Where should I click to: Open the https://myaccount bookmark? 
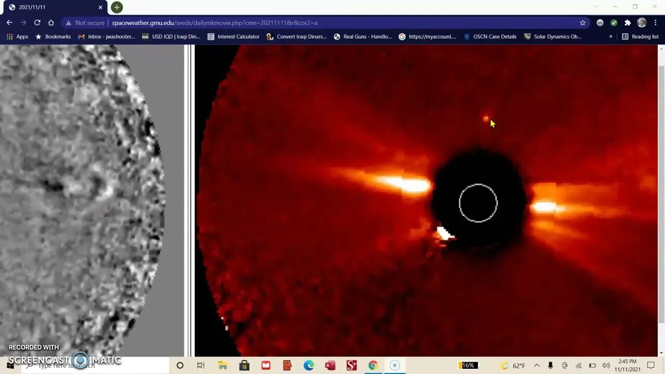(x=427, y=37)
